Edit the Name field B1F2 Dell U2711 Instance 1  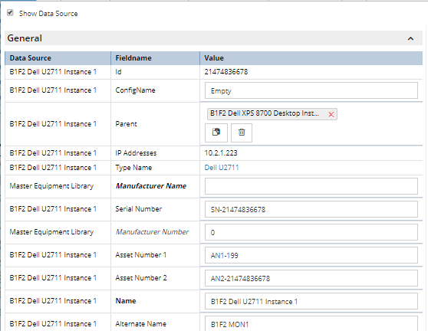point(311,301)
